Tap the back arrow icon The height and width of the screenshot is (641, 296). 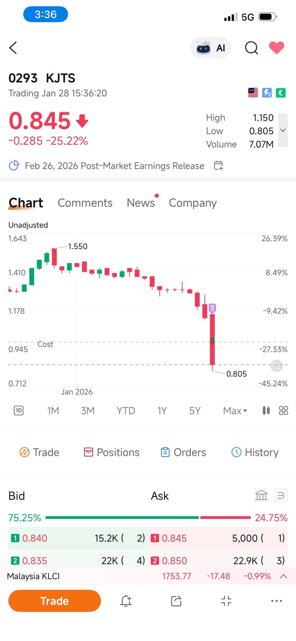click(13, 48)
